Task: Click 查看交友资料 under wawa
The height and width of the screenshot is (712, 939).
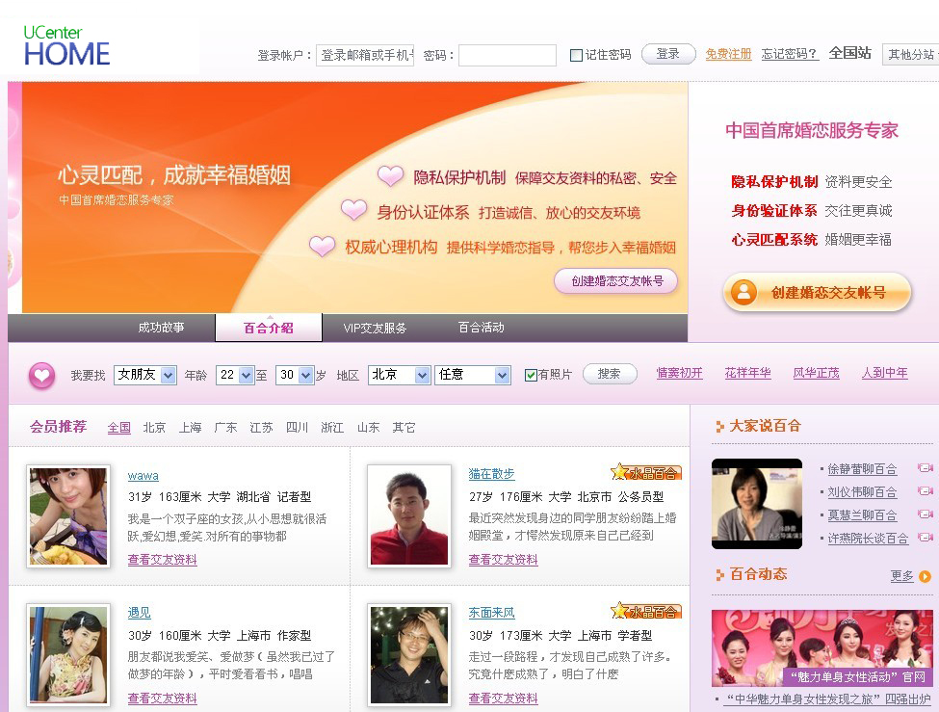Action: tap(163, 559)
